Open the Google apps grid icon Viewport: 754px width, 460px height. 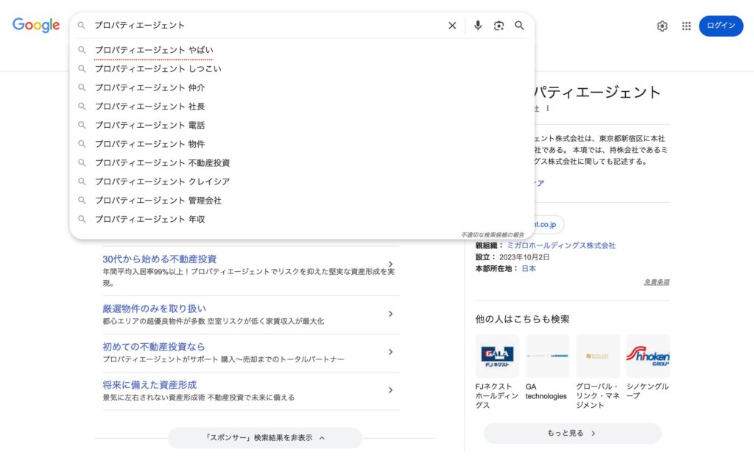tap(686, 26)
